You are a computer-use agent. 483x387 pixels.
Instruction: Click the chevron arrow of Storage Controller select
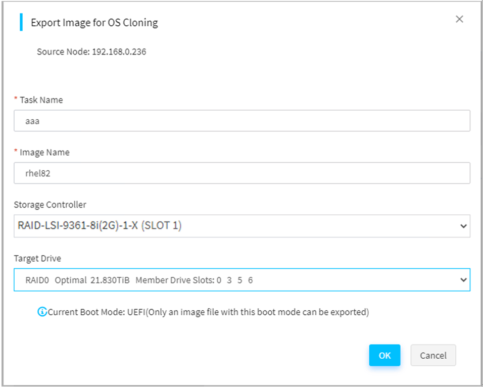(x=463, y=226)
